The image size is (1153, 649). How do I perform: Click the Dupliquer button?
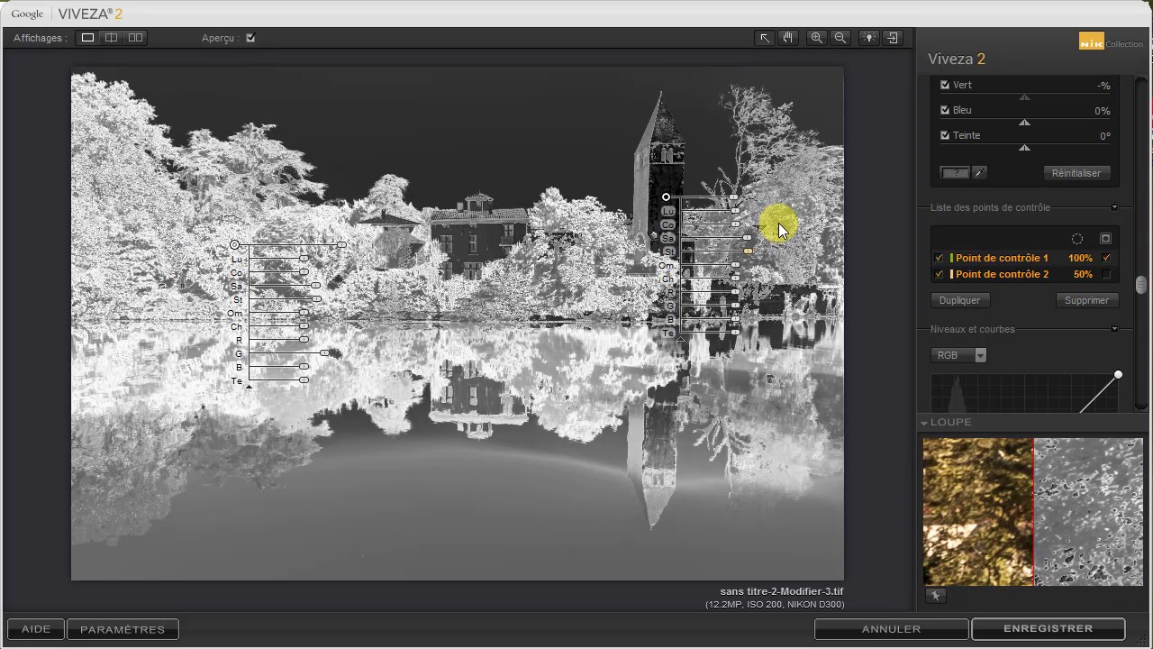[959, 300]
